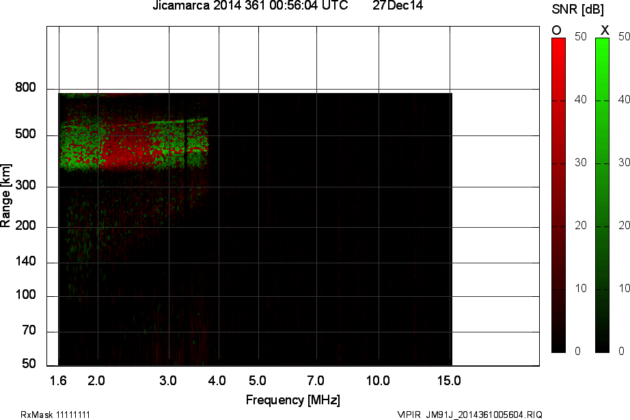Image resolution: width=630 pixels, height=420 pixels.
Task: Click the 'VIPIR JM91J_2014361005604.RIQ' file name
Action: [x=469, y=415]
